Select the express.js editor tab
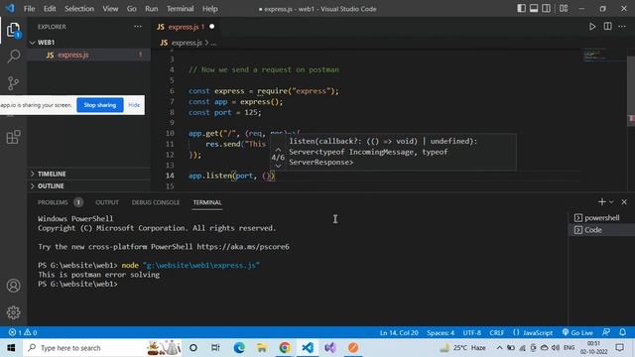This screenshot has width=635, height=357. pos(186,27)
